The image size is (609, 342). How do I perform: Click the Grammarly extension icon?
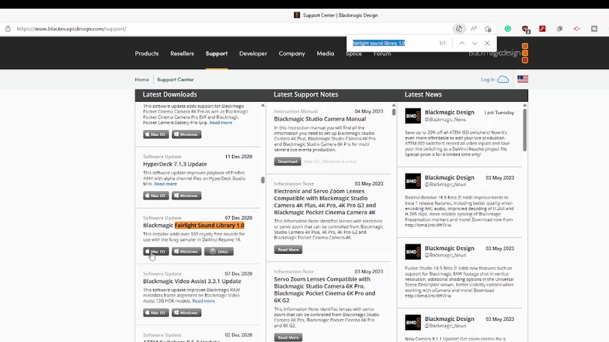(507, 29)
